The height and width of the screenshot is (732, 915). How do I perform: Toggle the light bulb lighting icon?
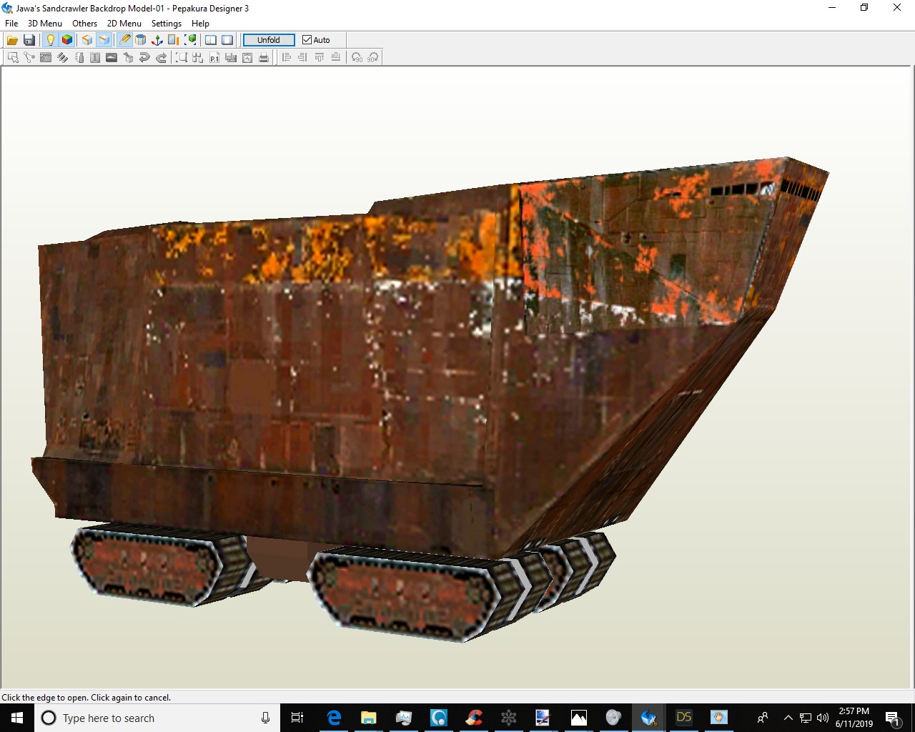(x=50, y=40)
